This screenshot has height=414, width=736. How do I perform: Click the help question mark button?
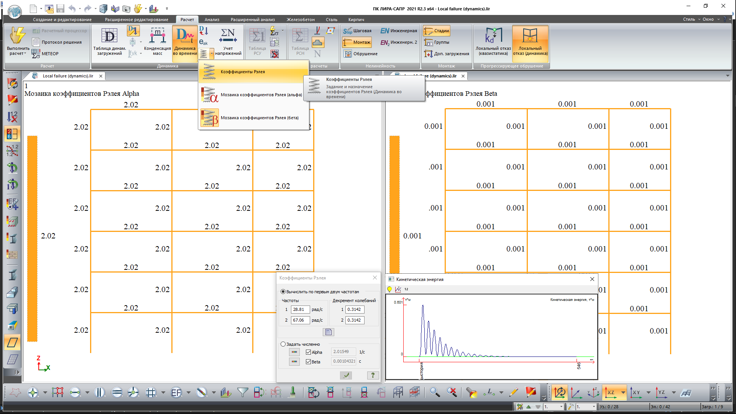tap(373, 375)
